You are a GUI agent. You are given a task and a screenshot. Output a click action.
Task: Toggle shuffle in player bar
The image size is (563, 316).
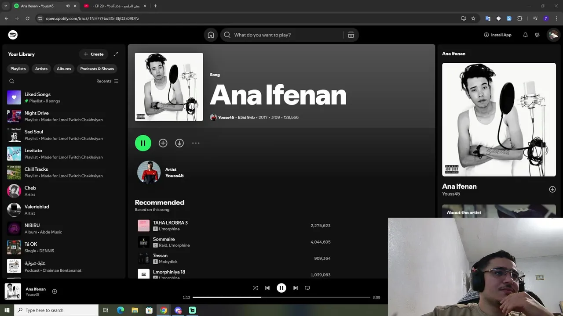(256, 288)
